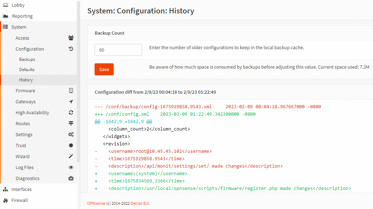Click the removed monit settings description line
Image resolution: width=373 pixels, height=209 pixels.
[x=189, y=166]
